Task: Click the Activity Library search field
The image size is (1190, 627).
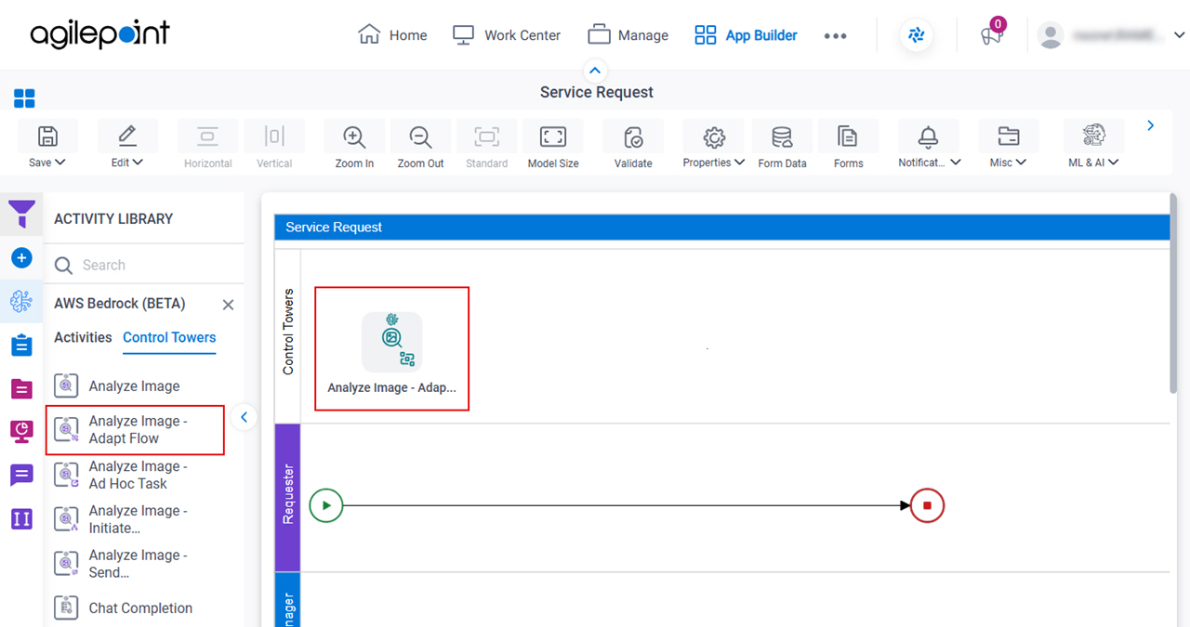Action: pos(144,265)
